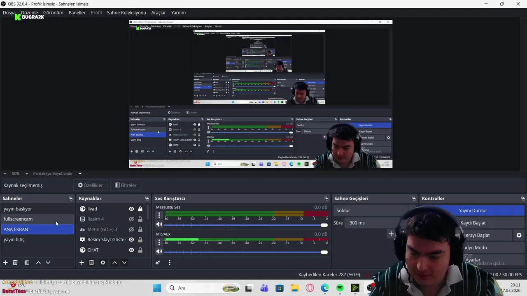This screenshot has width=527, height=296.
Task: Toggle visibility of livad source
Action: tap(131, 209)
